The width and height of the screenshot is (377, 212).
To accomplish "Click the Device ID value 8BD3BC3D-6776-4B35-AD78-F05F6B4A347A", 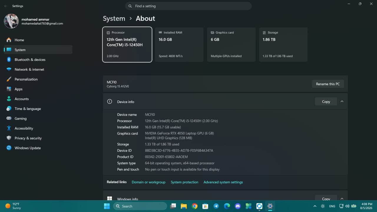I will tap(179, 150).
